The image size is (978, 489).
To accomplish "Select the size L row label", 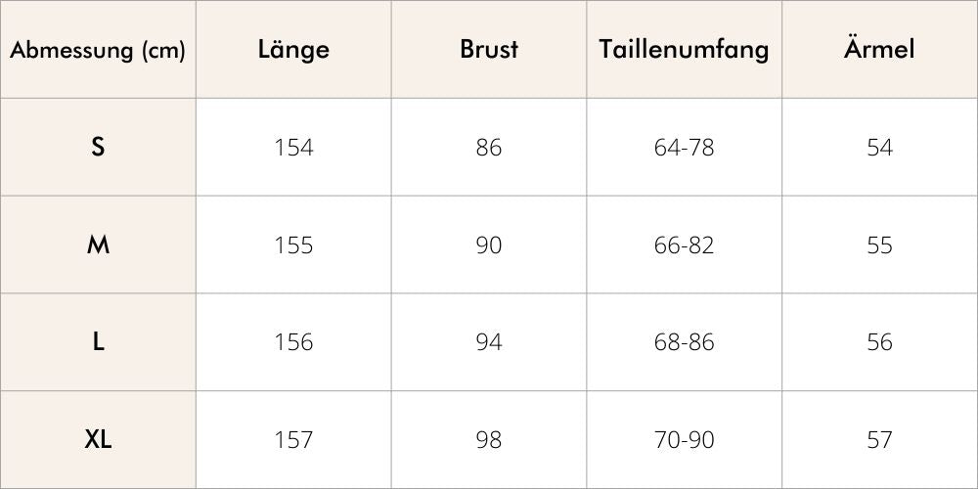I will pos(98,342).
